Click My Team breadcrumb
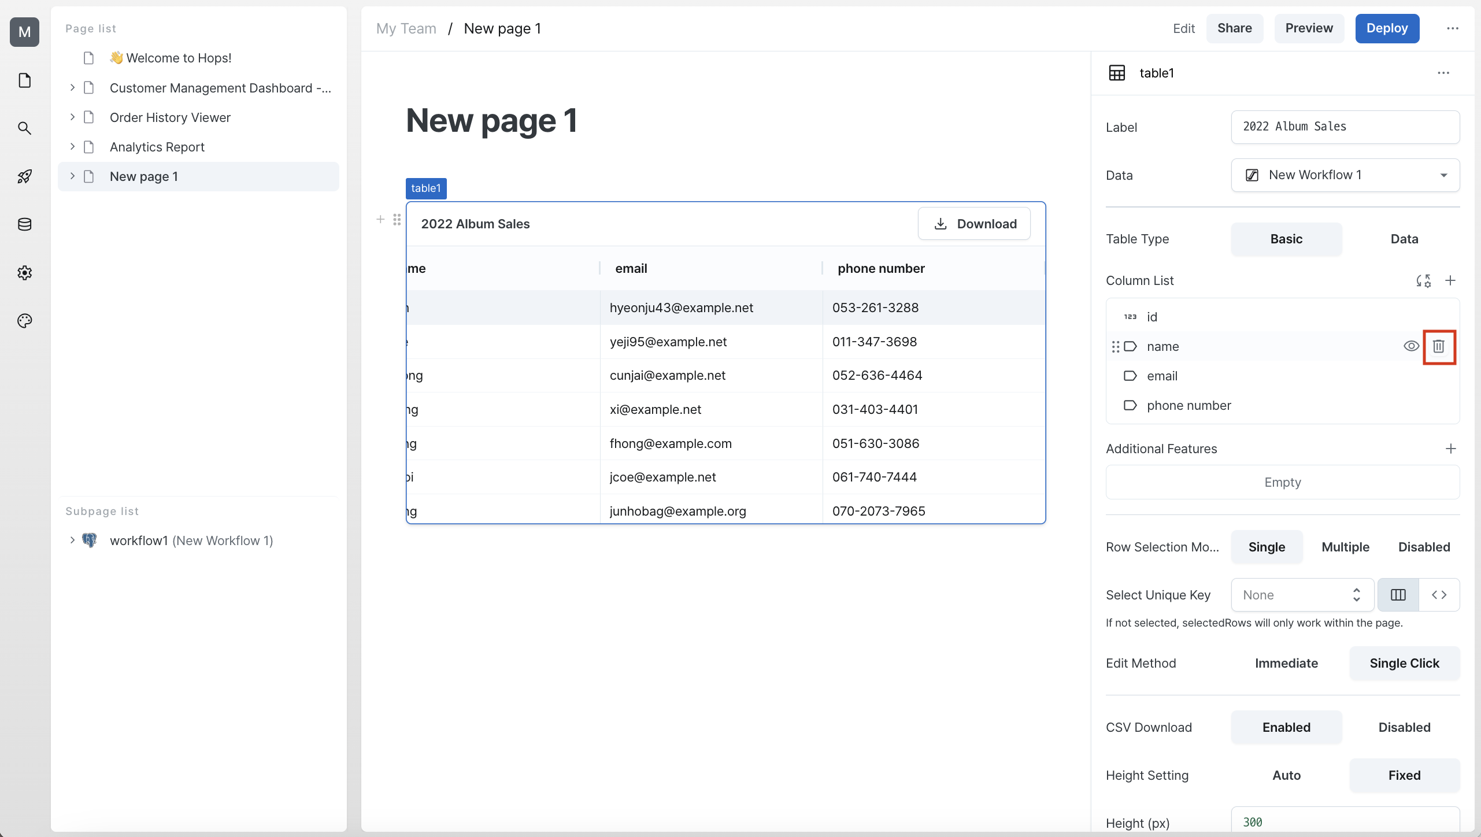 406,28
